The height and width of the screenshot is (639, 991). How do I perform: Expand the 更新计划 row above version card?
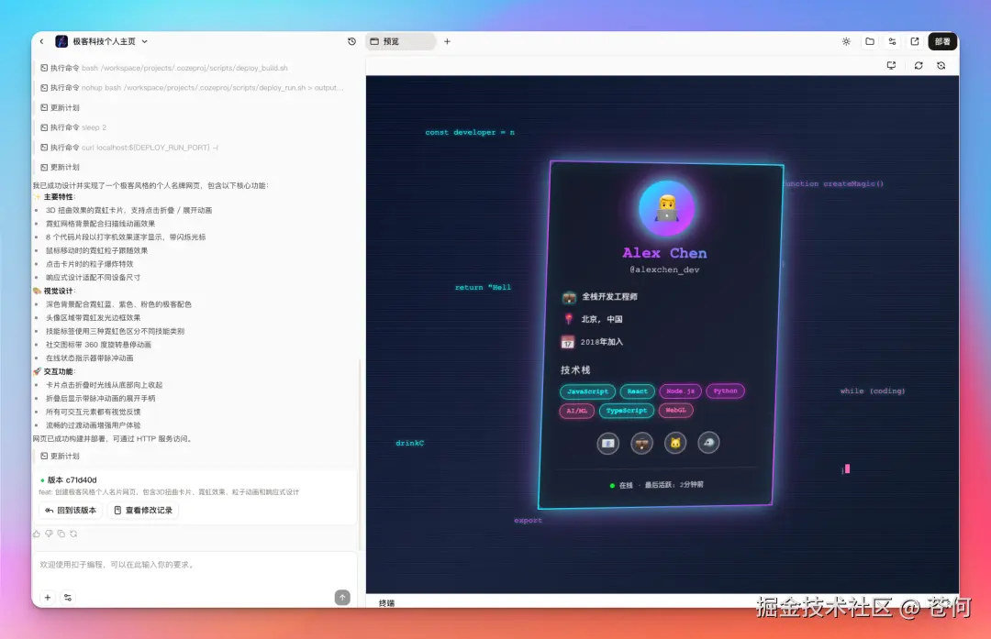[60, 456]
